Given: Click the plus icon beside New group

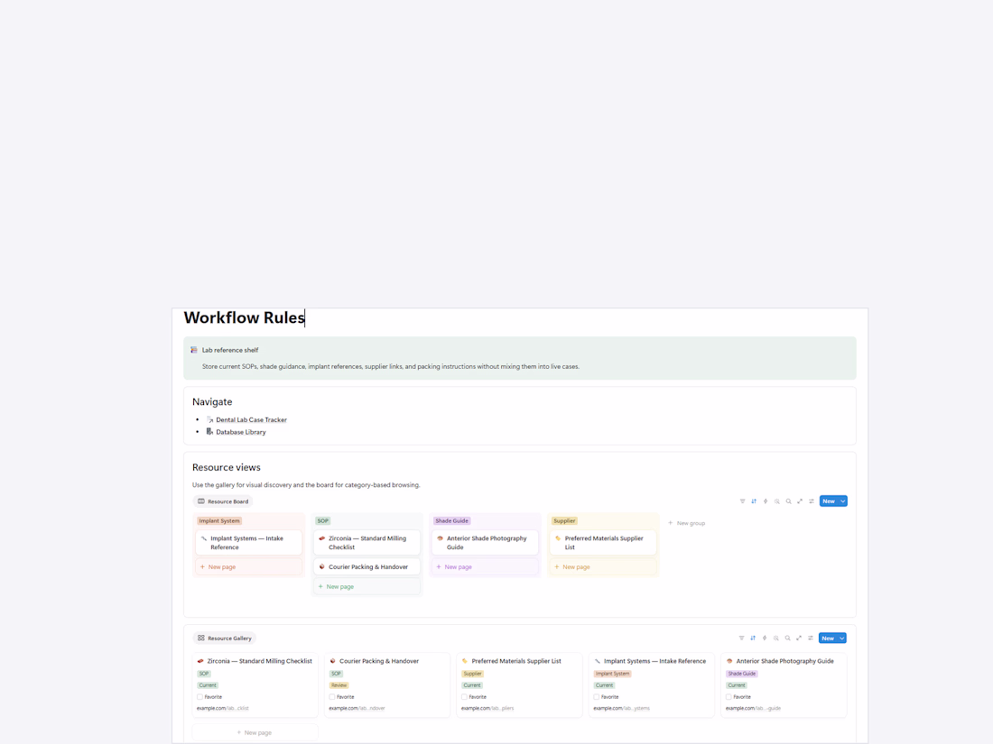Looking at the screenshot, I should [671, 523].
